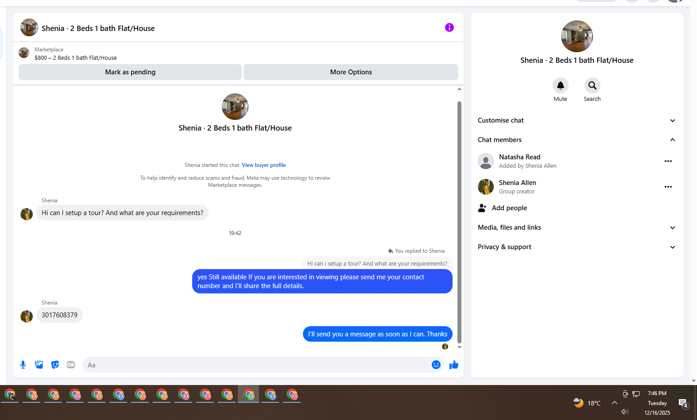Expand Privacy & support section

577,247
